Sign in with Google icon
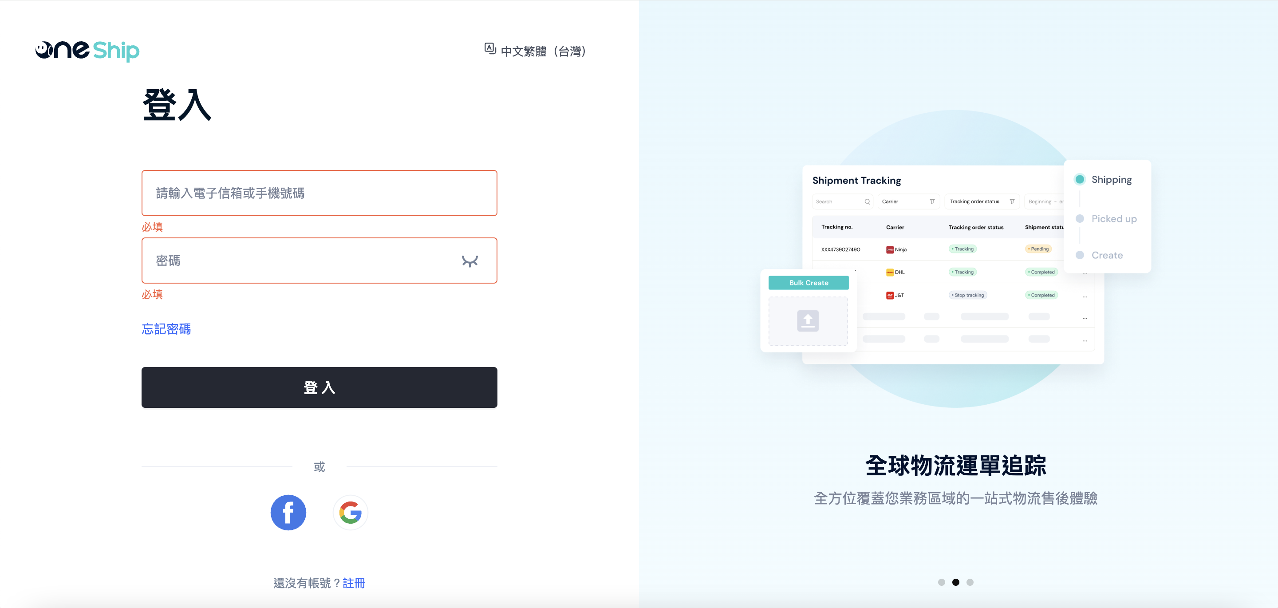 click(350, 512)
